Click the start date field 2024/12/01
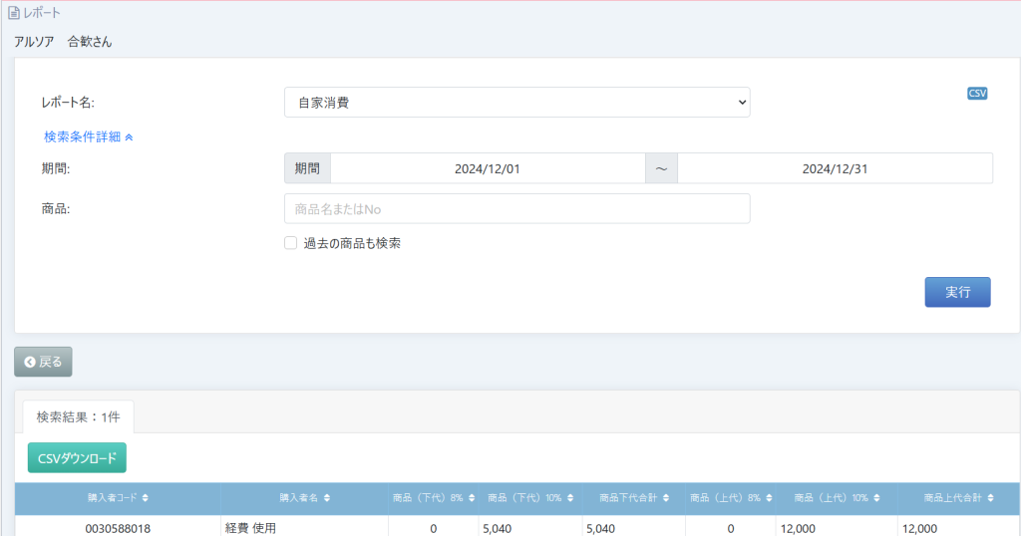This screenshot has width=1021, height=536. pyautogui.click(x=488, y=169)
